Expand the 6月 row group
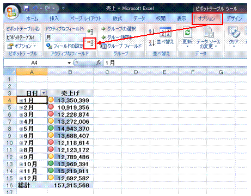251x196 pixels. (x=21, y=136)
